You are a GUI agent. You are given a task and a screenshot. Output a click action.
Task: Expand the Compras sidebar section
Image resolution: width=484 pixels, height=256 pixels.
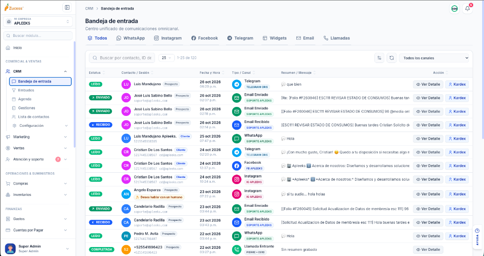(x=65, y=184)
